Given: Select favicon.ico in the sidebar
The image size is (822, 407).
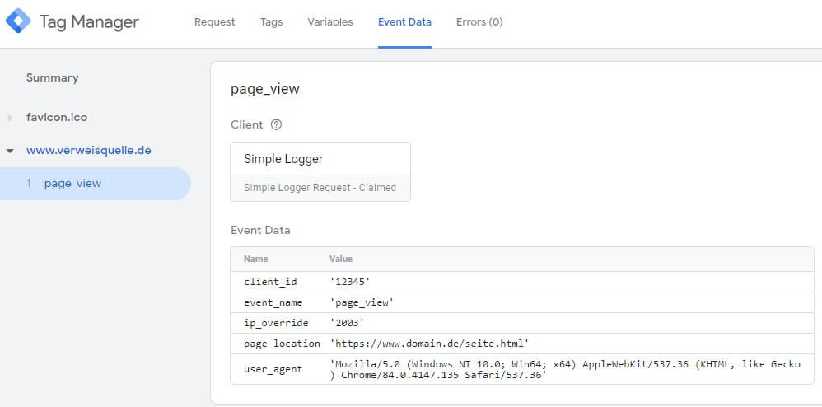Looking at the screenshot, I should point(57,118).
